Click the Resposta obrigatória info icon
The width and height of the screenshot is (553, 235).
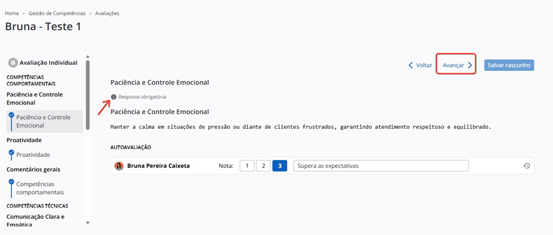[114, 96]
